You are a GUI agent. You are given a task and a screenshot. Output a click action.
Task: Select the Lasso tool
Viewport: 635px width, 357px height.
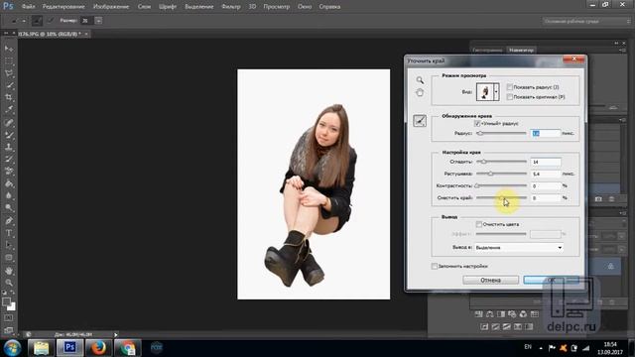point(9,73)
